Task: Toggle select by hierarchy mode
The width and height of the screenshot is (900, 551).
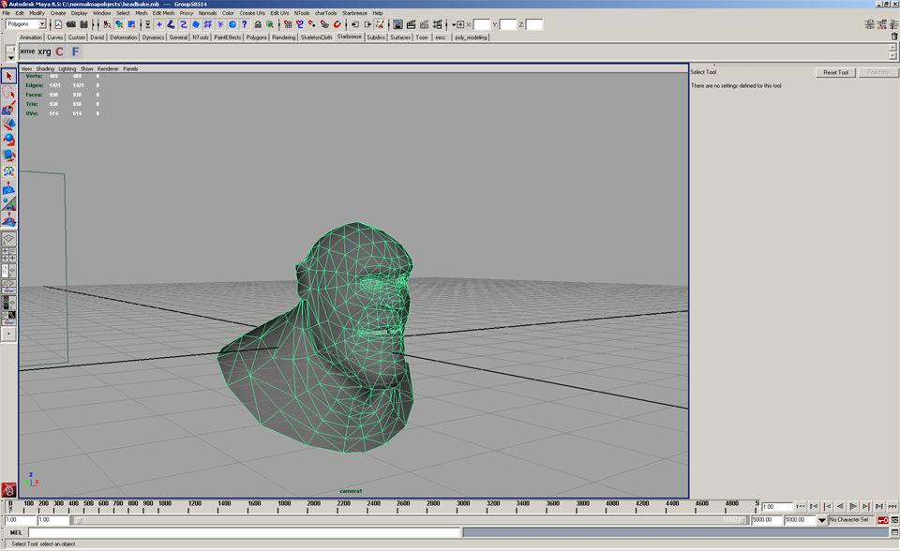Action: pyautogui.click(x=107, y=24)
